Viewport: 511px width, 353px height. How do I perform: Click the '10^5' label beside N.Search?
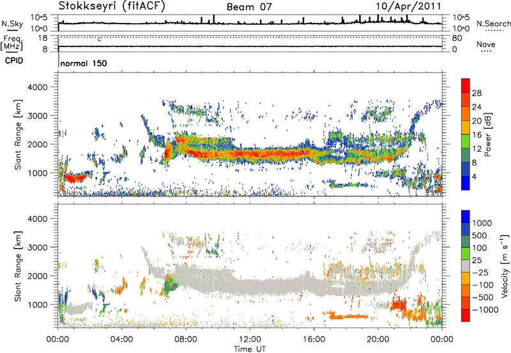click(461, 18)
